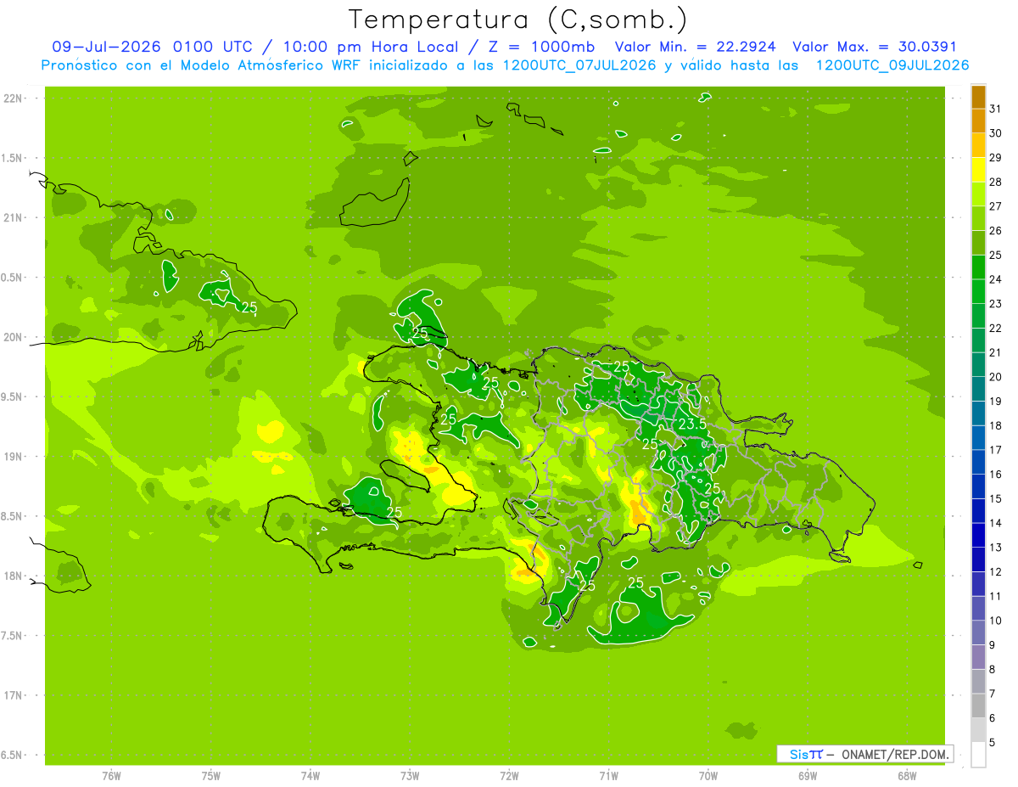Screen dimensions: 1018x787
Task: Click the "Temperatura (C,somb.)" chart title
Action: tap(518, 20)
